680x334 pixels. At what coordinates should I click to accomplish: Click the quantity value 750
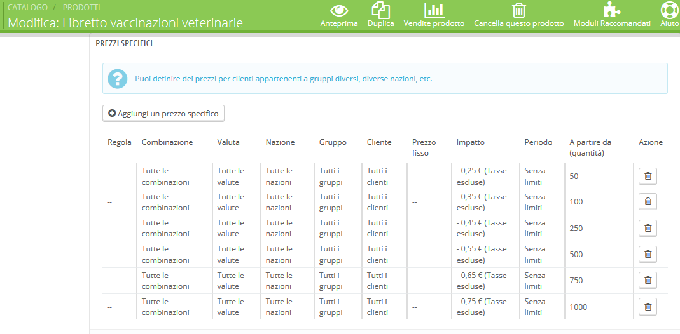click(576, 281)
